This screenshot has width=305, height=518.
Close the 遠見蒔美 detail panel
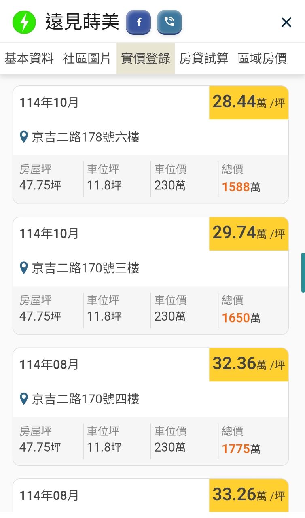(x=286, y=23)
